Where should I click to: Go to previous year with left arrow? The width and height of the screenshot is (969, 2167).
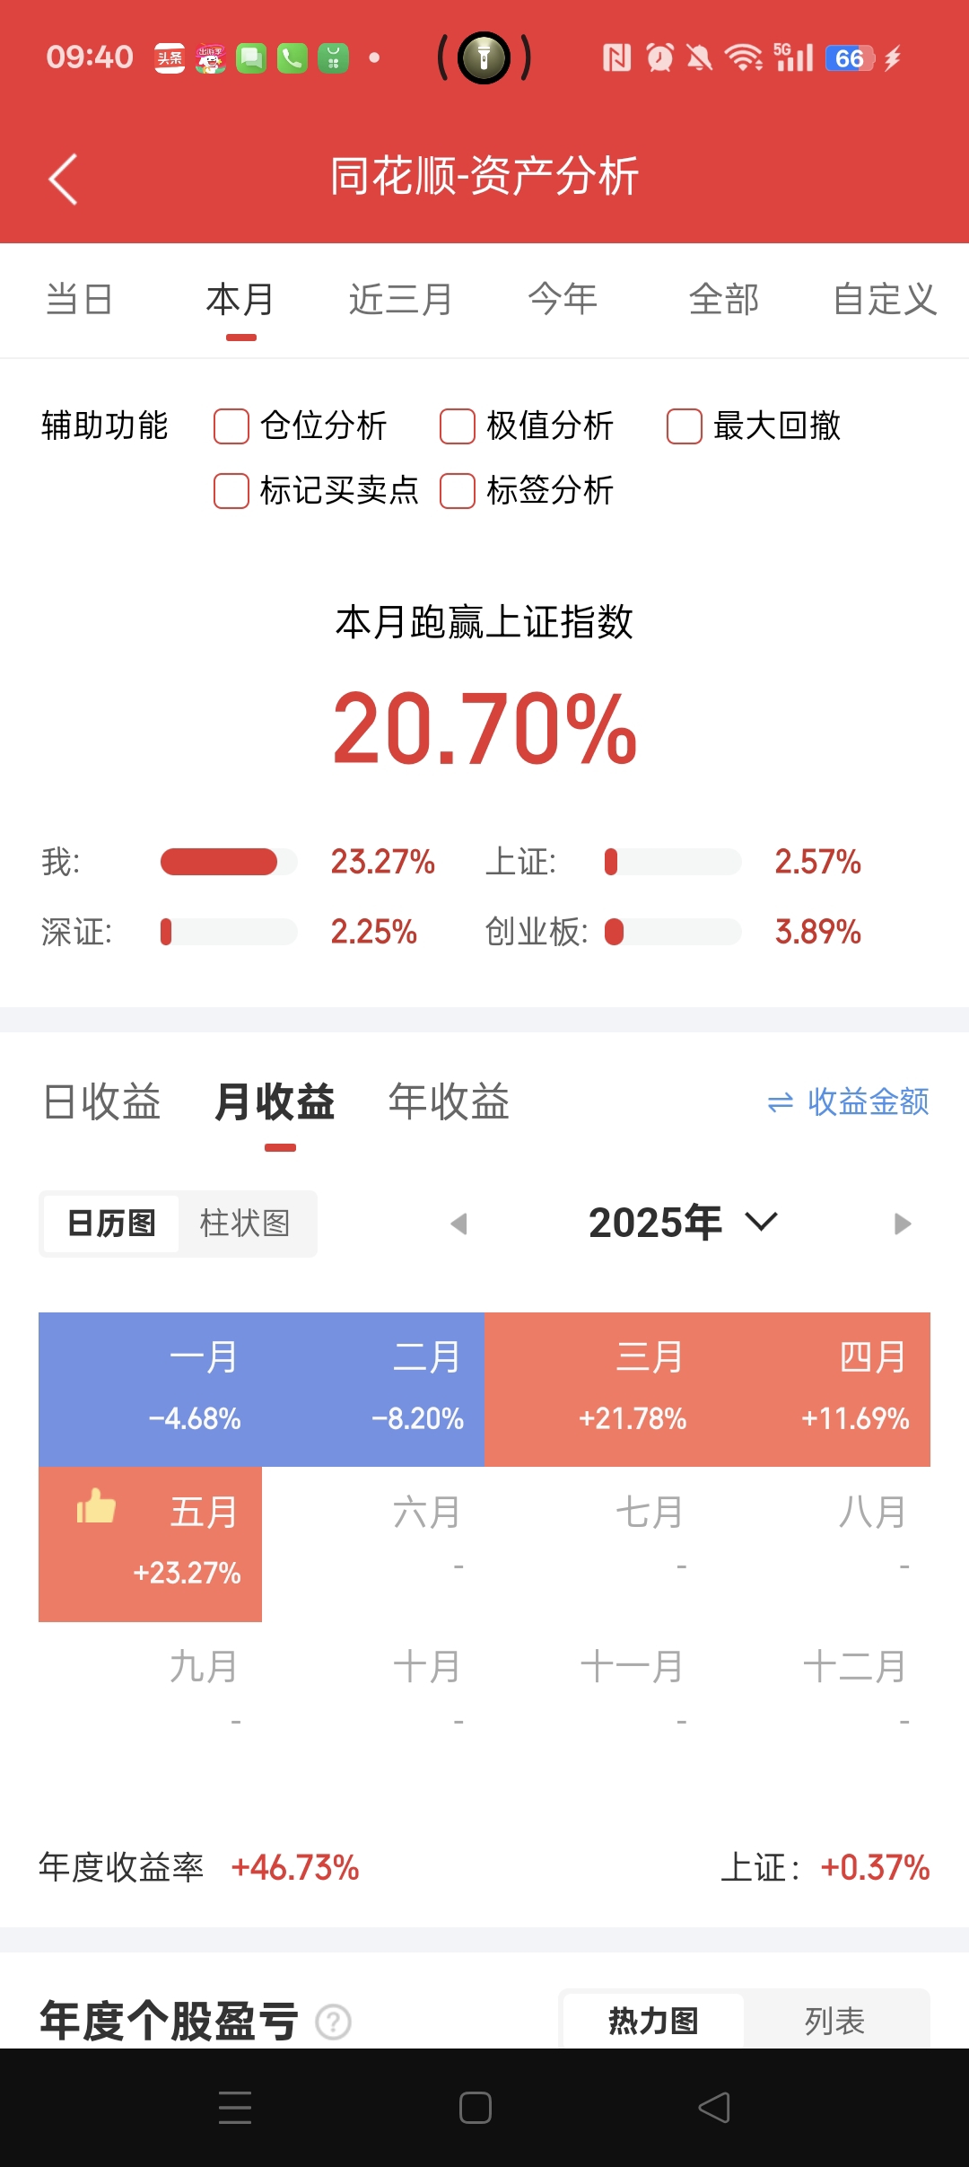459,1224
